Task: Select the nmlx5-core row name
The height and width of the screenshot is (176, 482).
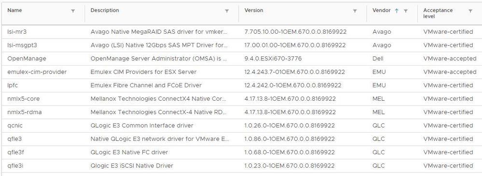Action: click(x=23, y=98)
